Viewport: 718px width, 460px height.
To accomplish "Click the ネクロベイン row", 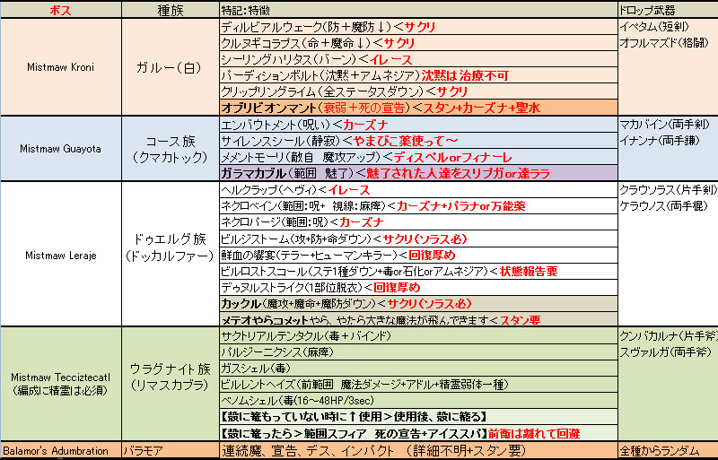I will click(x=418, y=206).
